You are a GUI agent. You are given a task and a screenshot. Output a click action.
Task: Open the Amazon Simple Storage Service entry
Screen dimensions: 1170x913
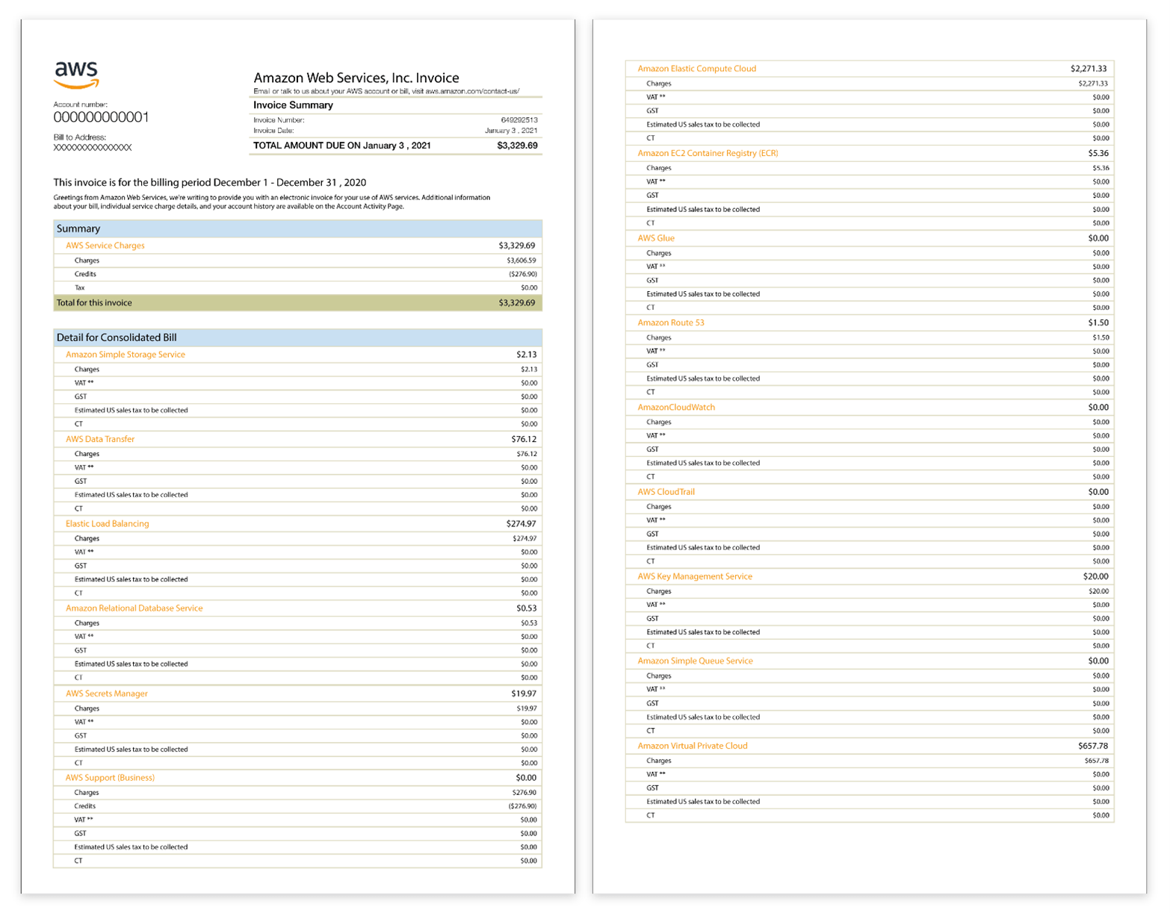(125, 355)
